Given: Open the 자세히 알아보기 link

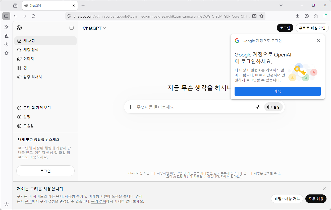Looking at the screenshot, I should click(x=232, y=177).
